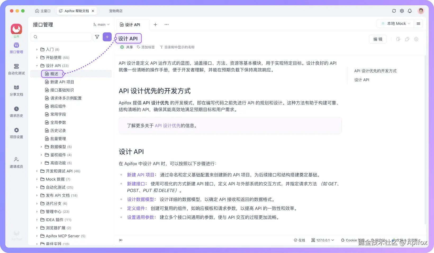Open settings gear in the title bar

coord(402,11)
